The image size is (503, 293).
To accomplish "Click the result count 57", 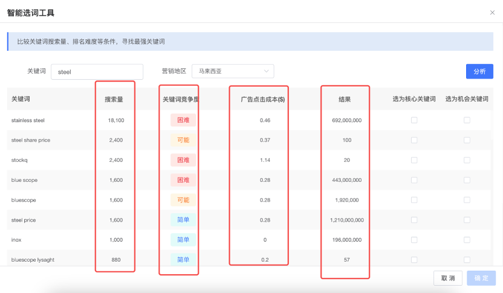I will pos(347,260).
